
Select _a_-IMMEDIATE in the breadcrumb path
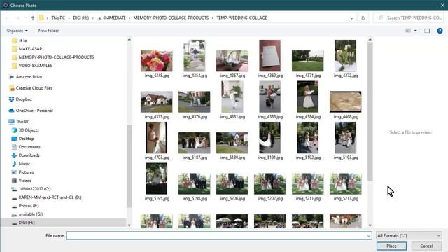click(111, 17)
